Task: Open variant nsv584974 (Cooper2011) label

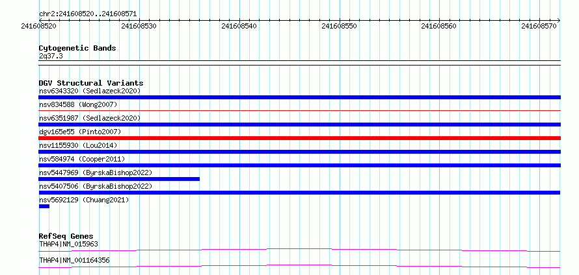Action: tap(82, 159)
